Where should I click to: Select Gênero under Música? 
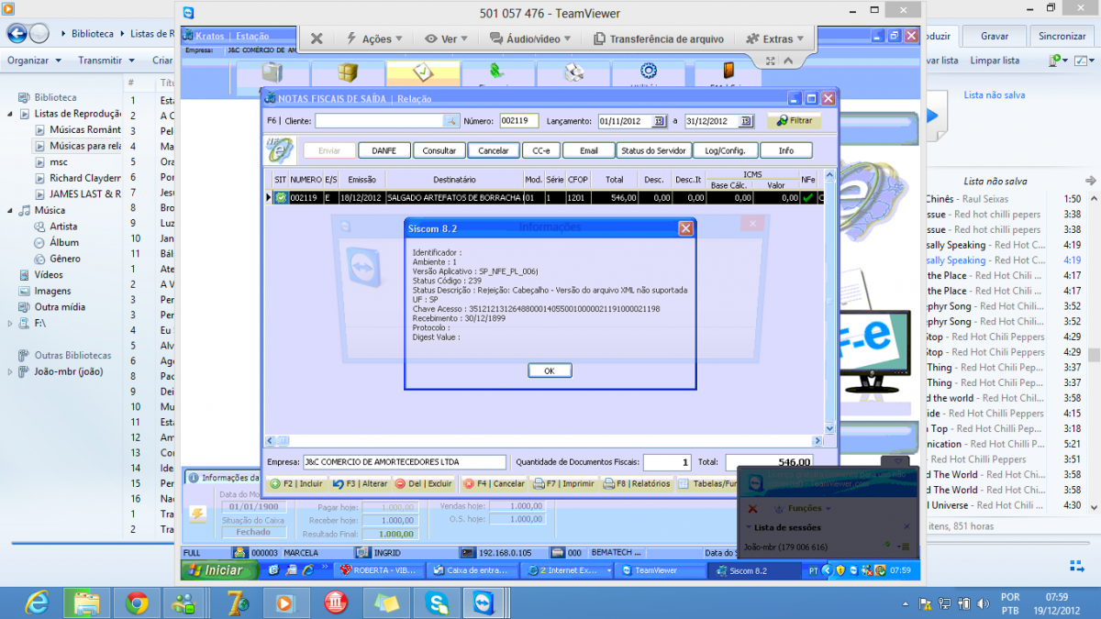pyautogui.click(x=65, y=259)
